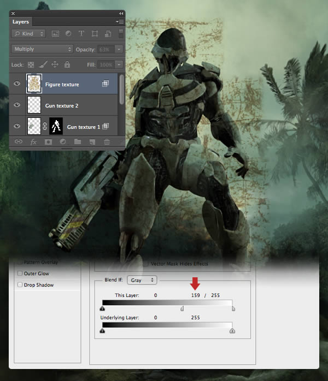Click This Layer right white handle at 255
This screenshot has height=381, width=328.
[233, 308]
